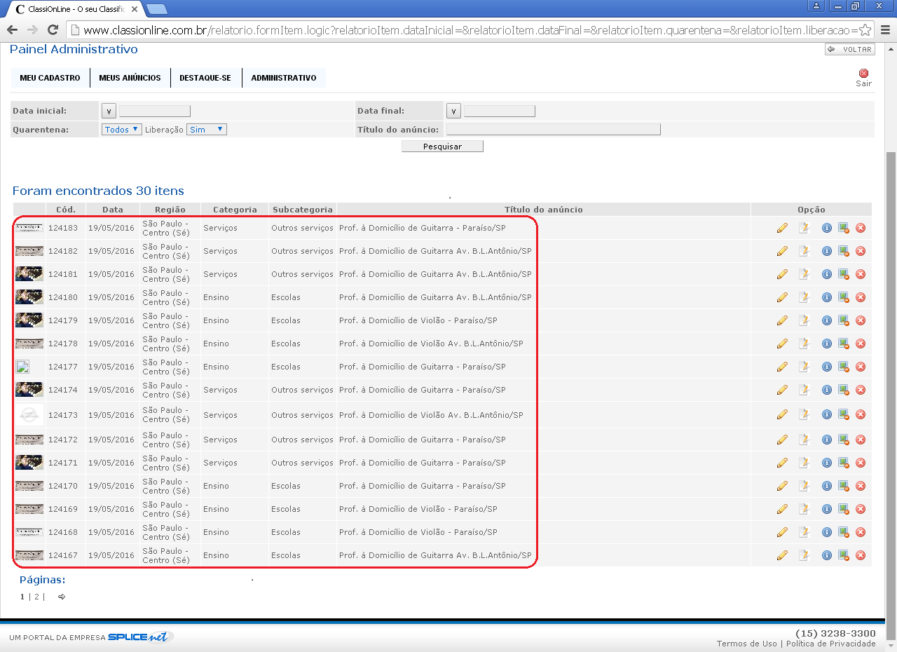Delete ad 124167 with the red X icon
897x652 pixels.
click(x=861, y=555)
